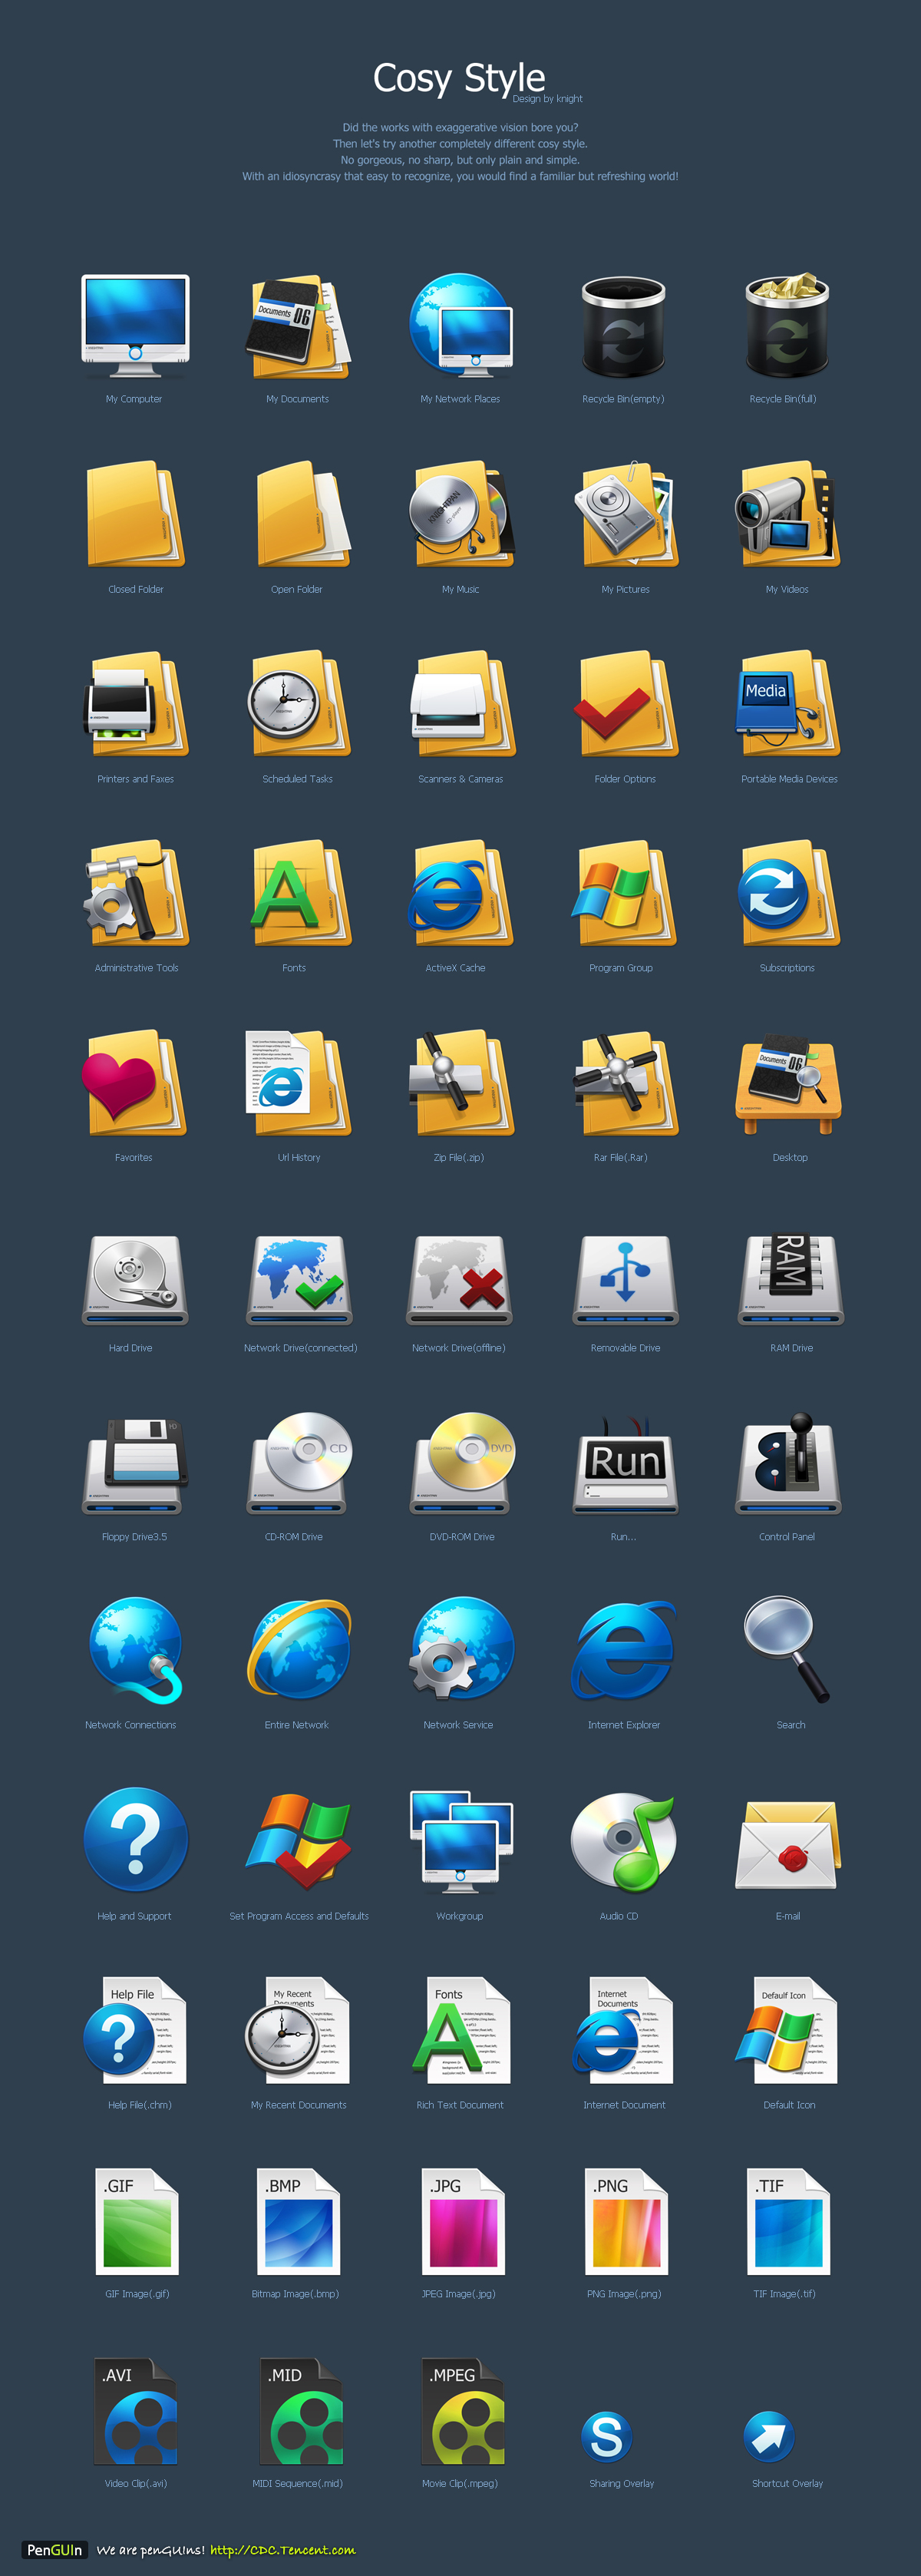Select the Video Clip .AVI icon
Viewport: 921px width, 2576px height.
(x=136, y=2411)
